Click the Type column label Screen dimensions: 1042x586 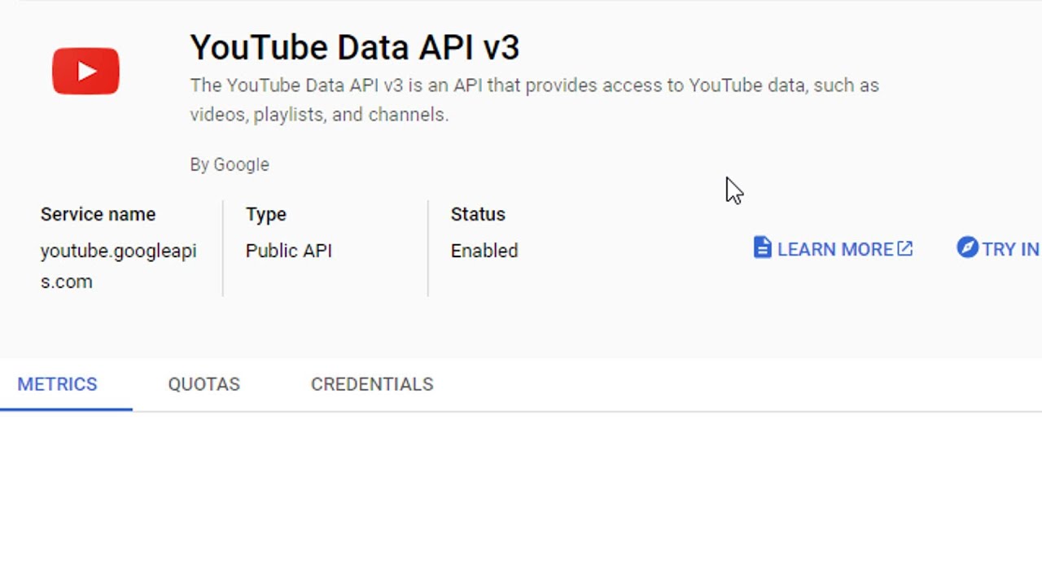[x=265, y=214]
